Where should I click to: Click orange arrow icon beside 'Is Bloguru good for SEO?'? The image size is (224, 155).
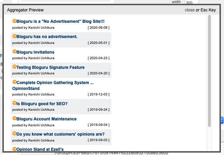tap(15, 103)
